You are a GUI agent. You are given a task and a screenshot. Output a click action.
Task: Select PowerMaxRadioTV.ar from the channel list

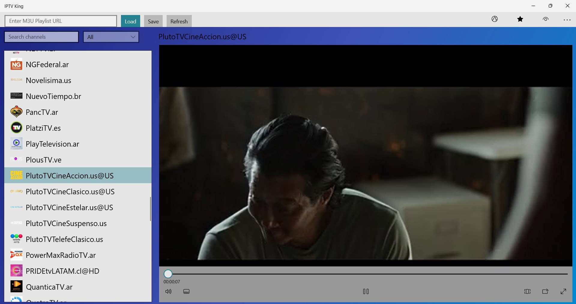coord(61,255)
